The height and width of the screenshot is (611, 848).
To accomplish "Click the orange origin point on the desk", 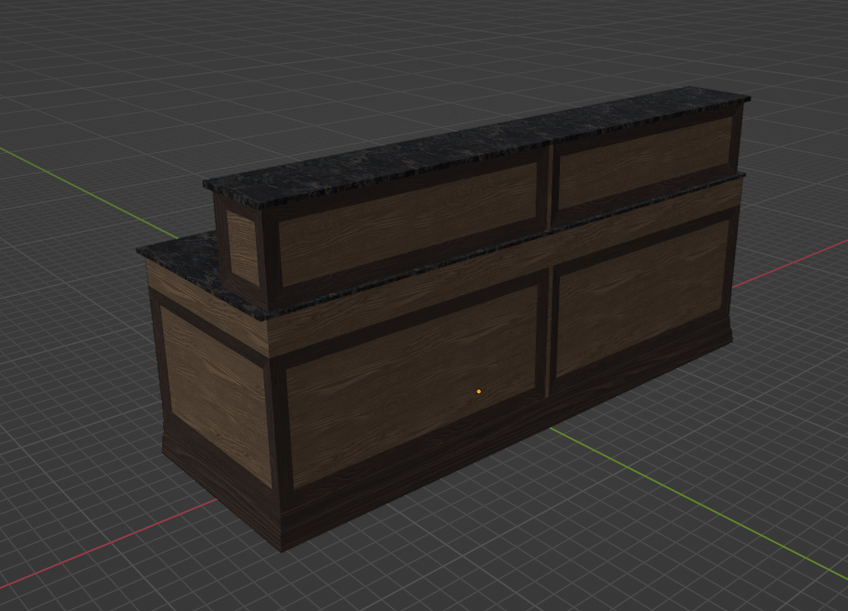I will (478, 391).
